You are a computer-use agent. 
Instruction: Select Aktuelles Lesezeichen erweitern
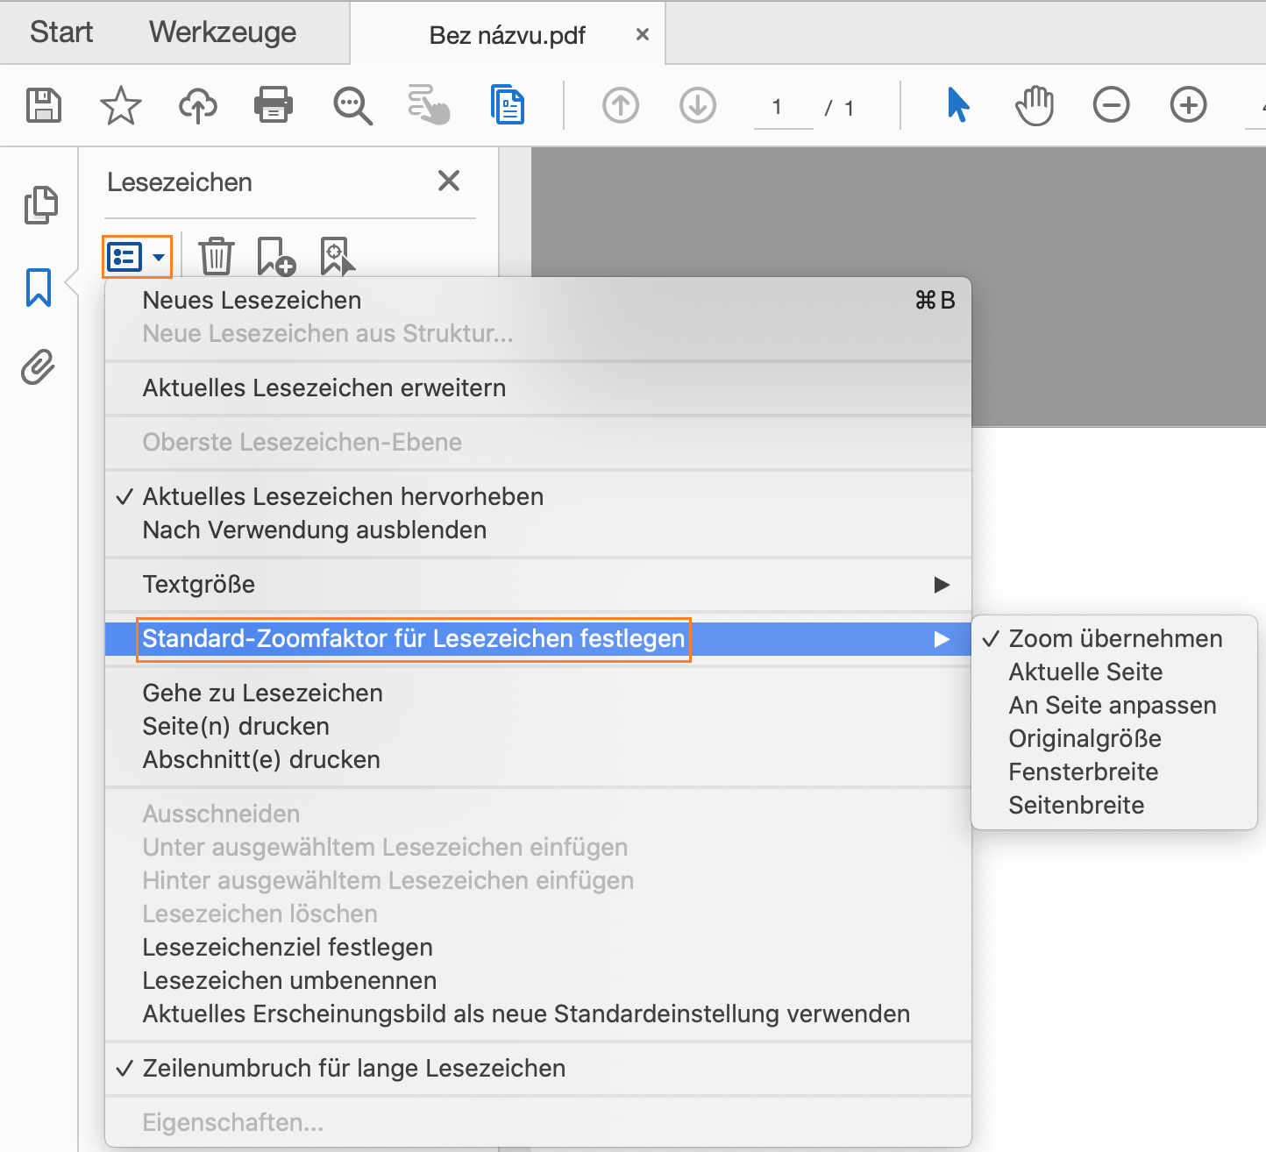tap(538, 388)
